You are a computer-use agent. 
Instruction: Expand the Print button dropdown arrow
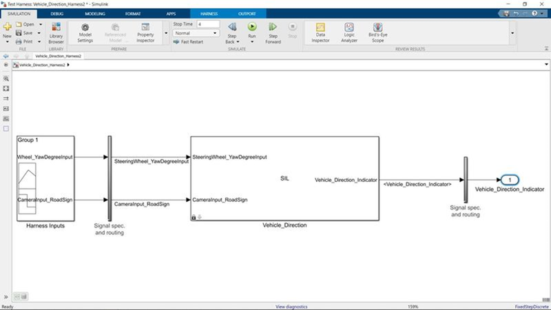click(x=39, y=41)
